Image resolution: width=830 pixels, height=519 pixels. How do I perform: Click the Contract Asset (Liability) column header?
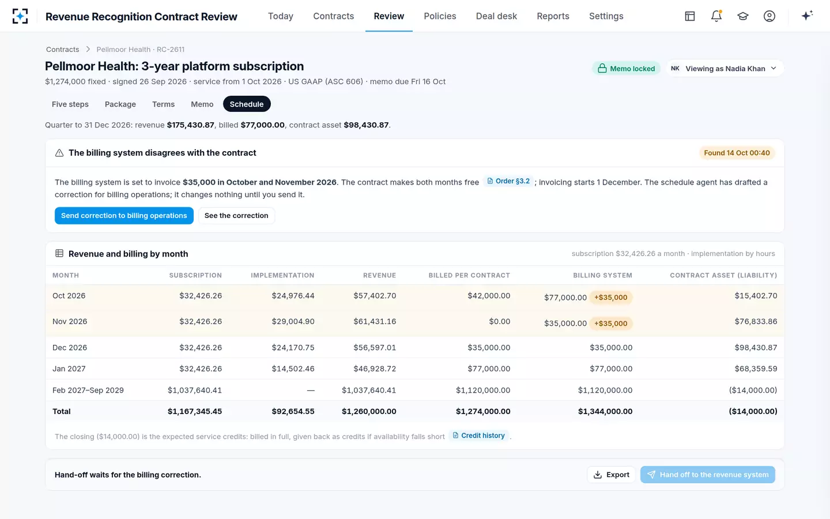[x=723, y=276]
